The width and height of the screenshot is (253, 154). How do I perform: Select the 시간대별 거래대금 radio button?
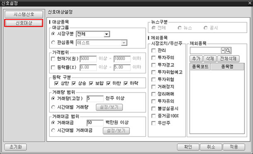click(x=53, y=130)
